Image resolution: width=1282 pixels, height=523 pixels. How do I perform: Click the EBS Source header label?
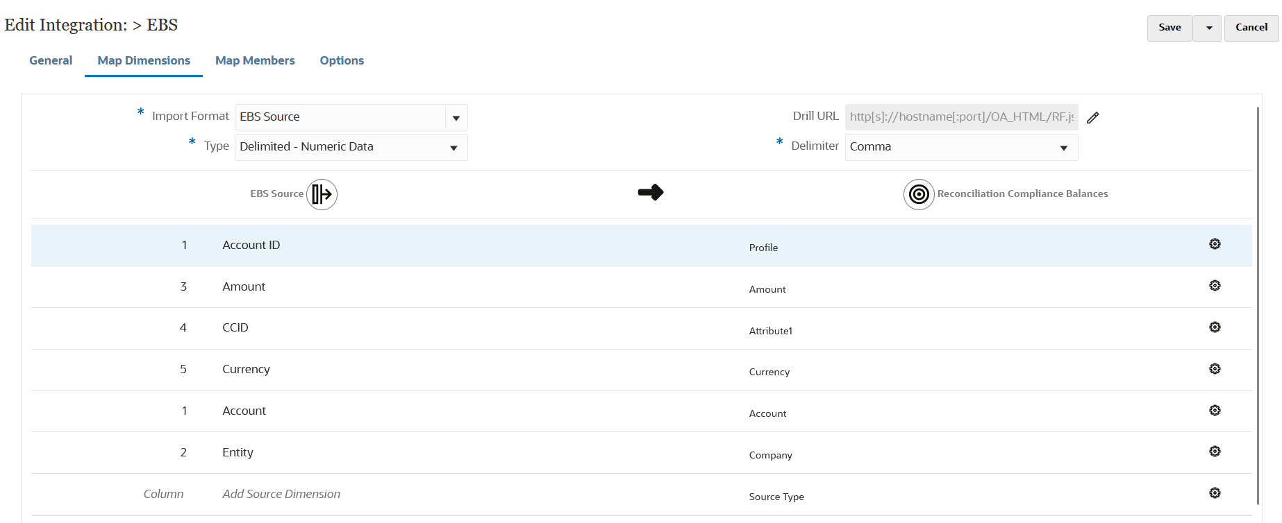[276, 194]
